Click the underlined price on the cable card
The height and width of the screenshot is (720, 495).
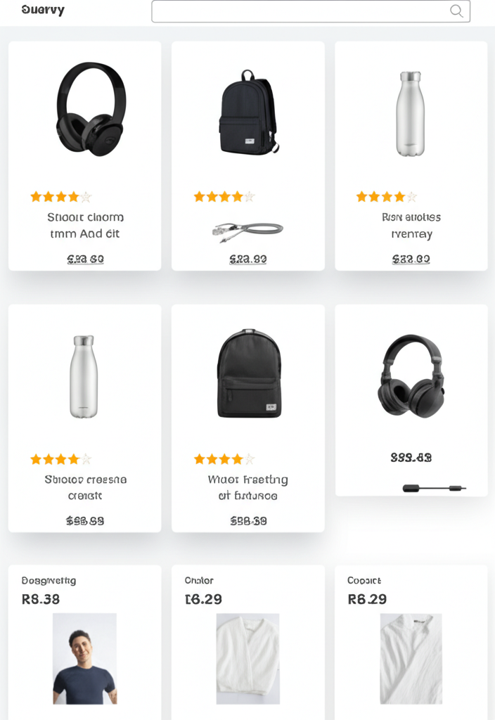(247, 259)
